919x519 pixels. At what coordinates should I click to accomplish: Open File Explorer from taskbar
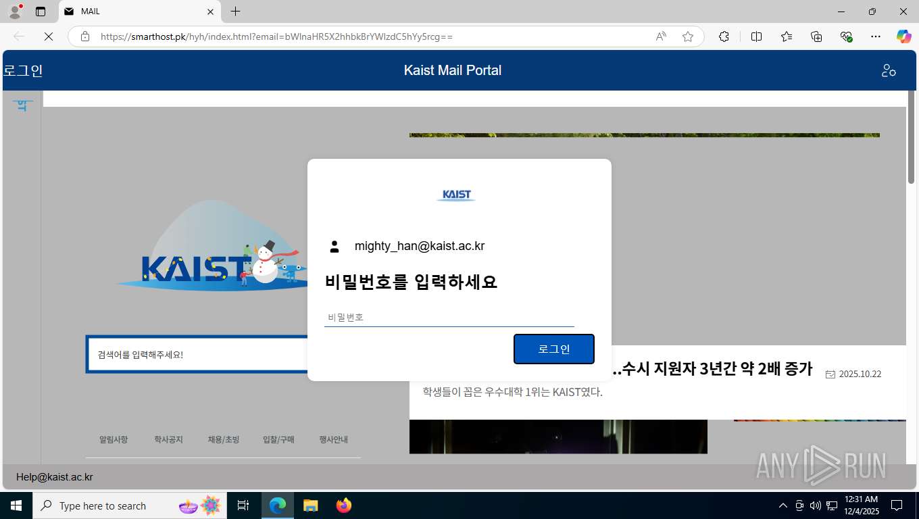click(311, 505)
